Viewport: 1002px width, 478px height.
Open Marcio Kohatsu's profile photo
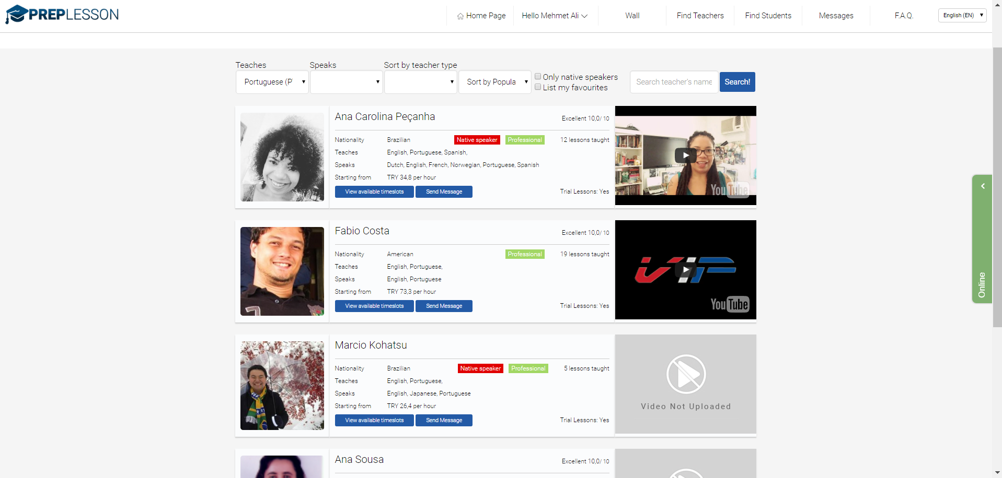click(x=282, y=386)
